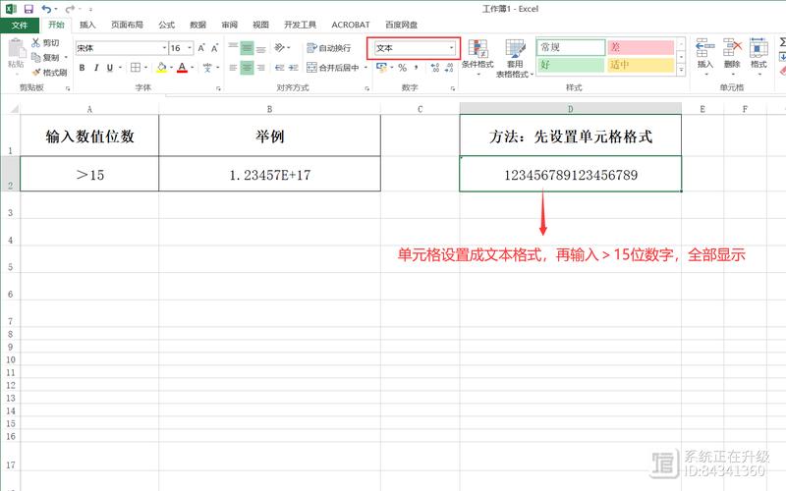Open the font name dropdown 宋体
Viewport: 786px width, 491px height.
pyautogui.click(x=164, y=48)
